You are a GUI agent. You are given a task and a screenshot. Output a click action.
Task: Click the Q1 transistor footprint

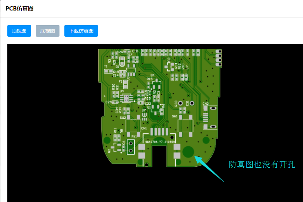(155, 109)
